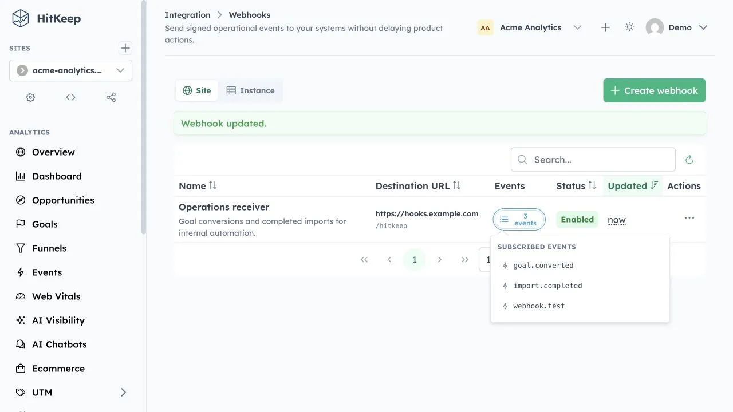The width and height of the screenshot is (733, 412).
Task: Click the Dashboard chart icon
Action: pyautogui.click(x=21, y=176)
